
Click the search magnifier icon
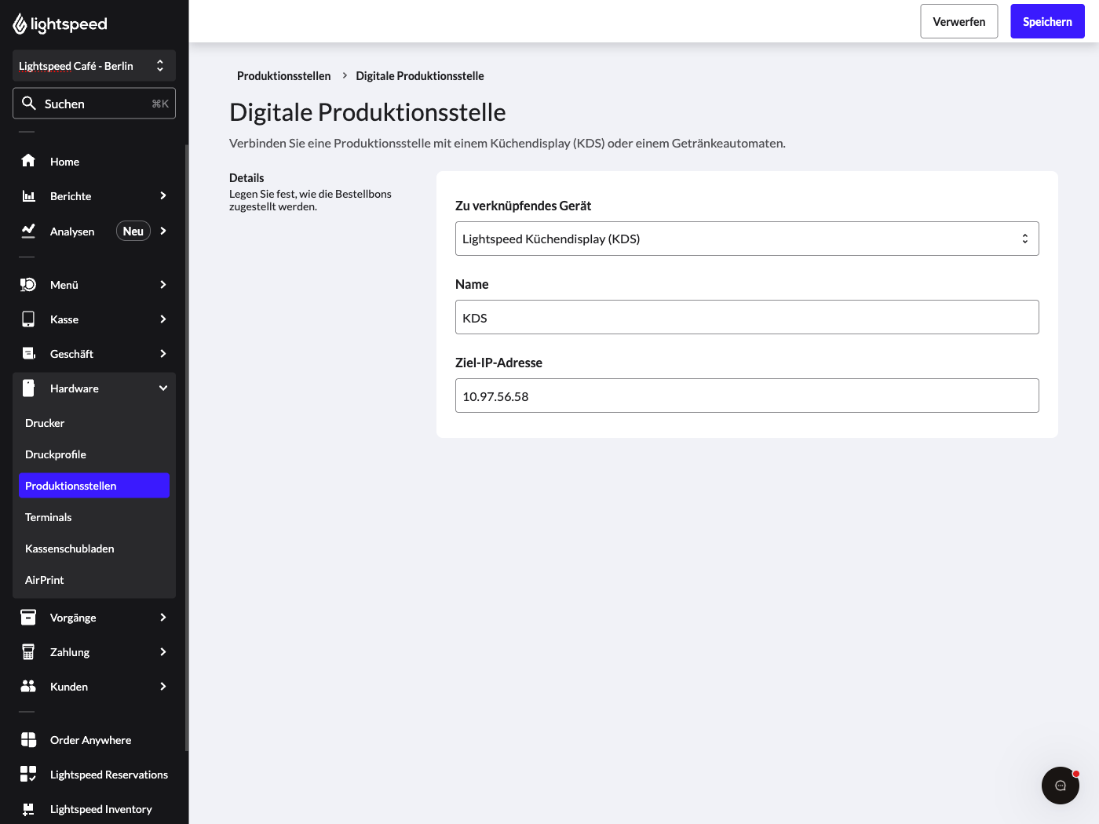tap(29, 103)
